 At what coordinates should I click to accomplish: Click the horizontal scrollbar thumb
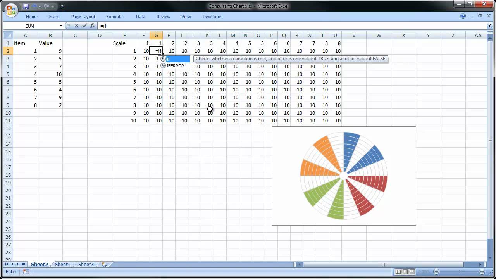pos(383,265)
